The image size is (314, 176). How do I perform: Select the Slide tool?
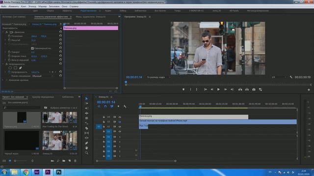pos(86,138)
